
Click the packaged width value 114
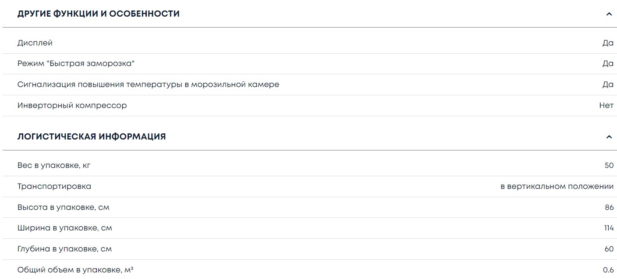(609, 228)
